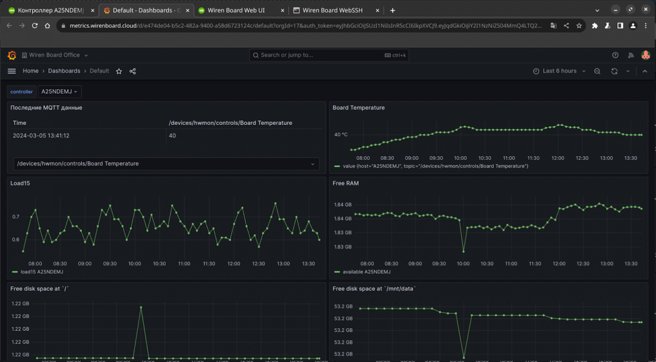This screenshot has height=362, width=656.
Task: Open the Board Temperature panel title
Action: 359,108
